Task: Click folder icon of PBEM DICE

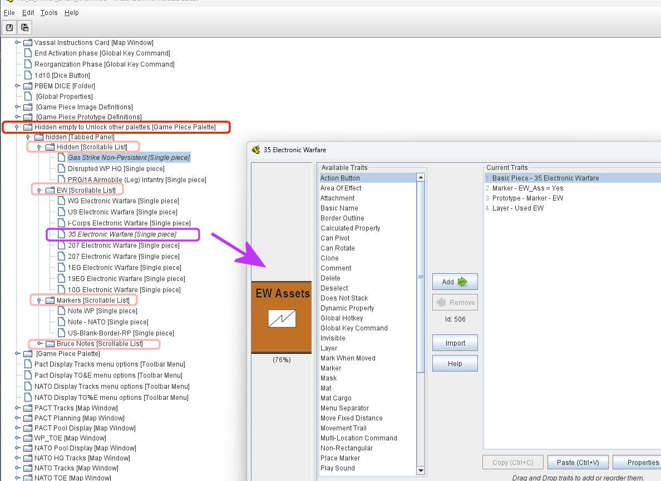Action: [28, 86]
